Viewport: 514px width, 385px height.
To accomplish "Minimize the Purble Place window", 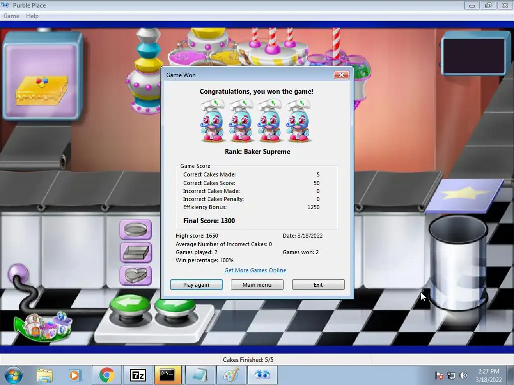I will coord(472,5).
